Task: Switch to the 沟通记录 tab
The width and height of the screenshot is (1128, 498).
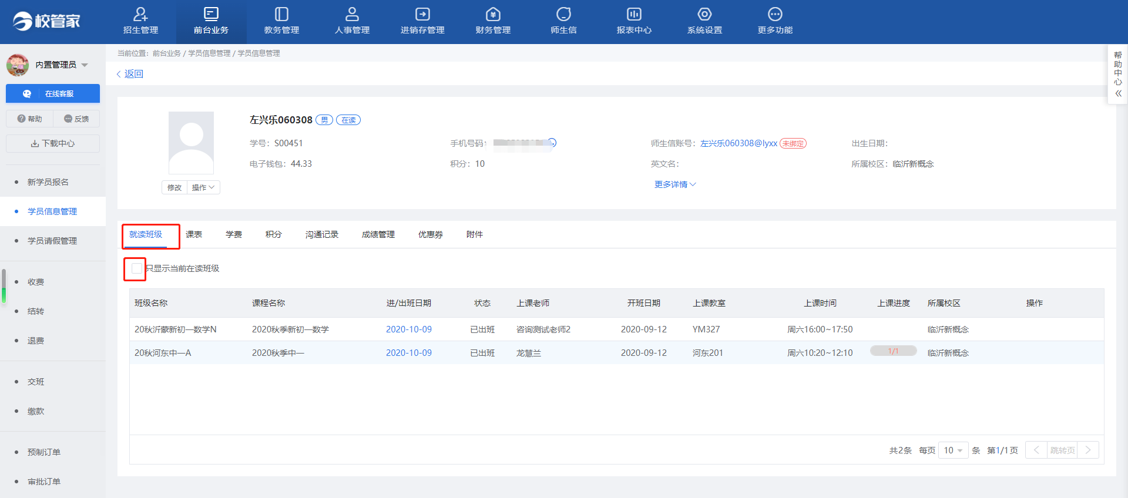Action: (322, 234)
